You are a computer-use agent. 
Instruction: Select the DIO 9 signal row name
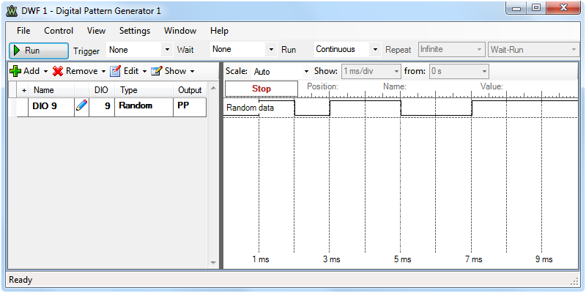(x=45, y=106)
